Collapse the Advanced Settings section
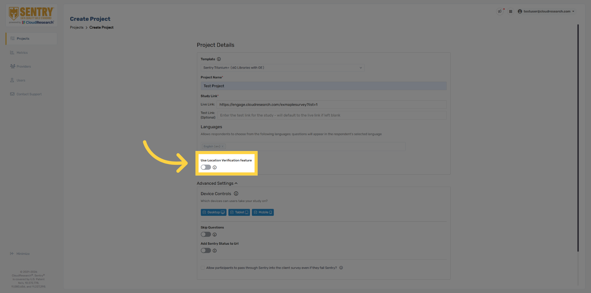Screen dimensions: 591x293 236,183
